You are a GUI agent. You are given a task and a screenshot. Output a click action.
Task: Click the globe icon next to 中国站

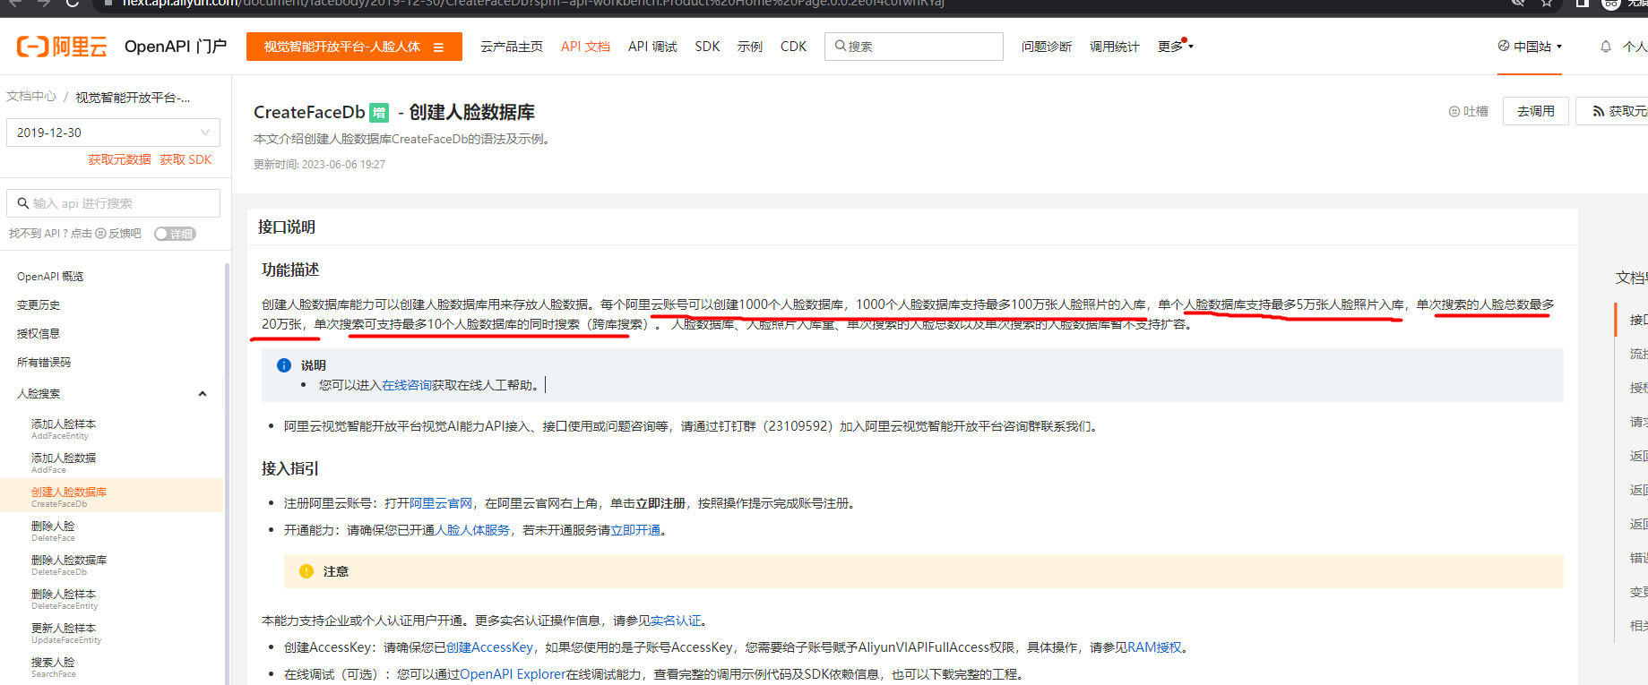[x=1504, y=46]
